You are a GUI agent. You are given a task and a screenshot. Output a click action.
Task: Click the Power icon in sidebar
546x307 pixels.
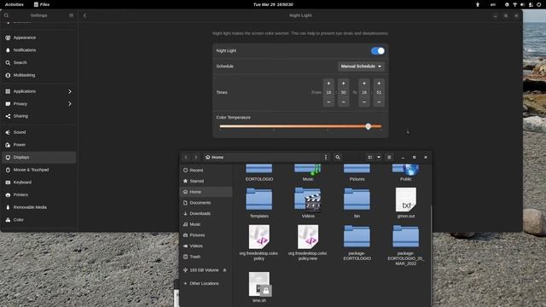tap(8, 145)
